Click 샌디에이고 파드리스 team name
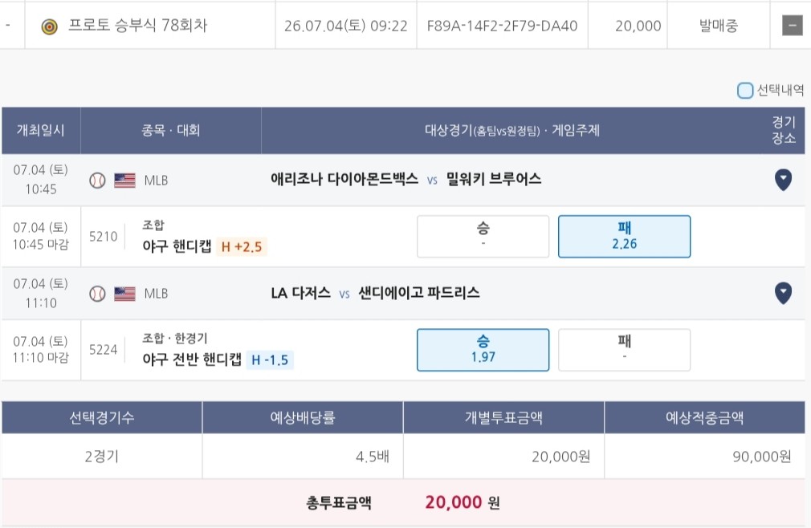Screen dimensions: 811x528 419,292
